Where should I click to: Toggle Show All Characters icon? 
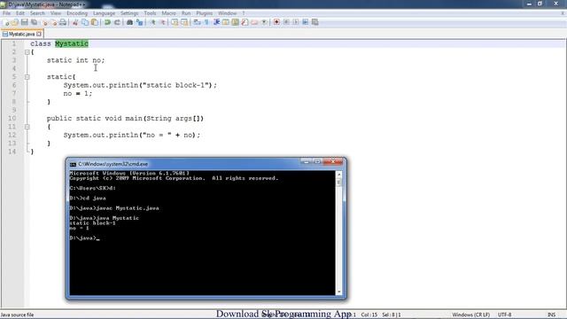(x=206, y=22)
